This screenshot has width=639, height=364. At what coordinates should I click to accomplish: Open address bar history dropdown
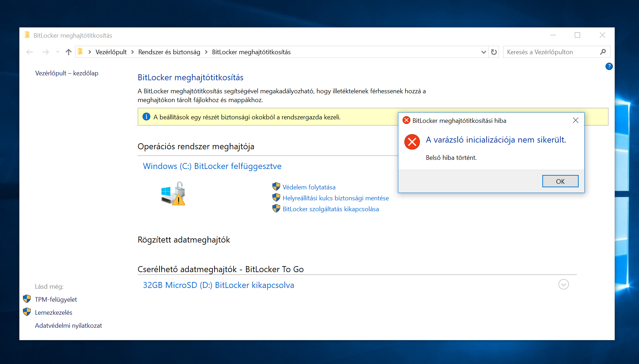click(x=484, y=52)
